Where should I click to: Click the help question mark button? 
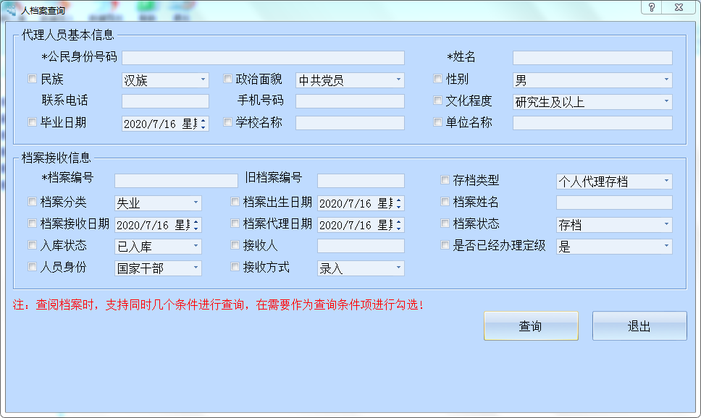652,7
